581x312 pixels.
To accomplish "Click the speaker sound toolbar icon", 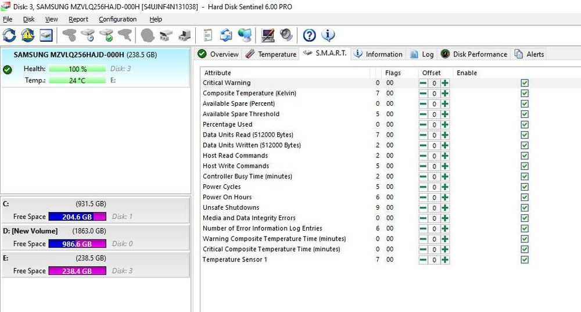I will pyautogui.click(x=286, y=35).
